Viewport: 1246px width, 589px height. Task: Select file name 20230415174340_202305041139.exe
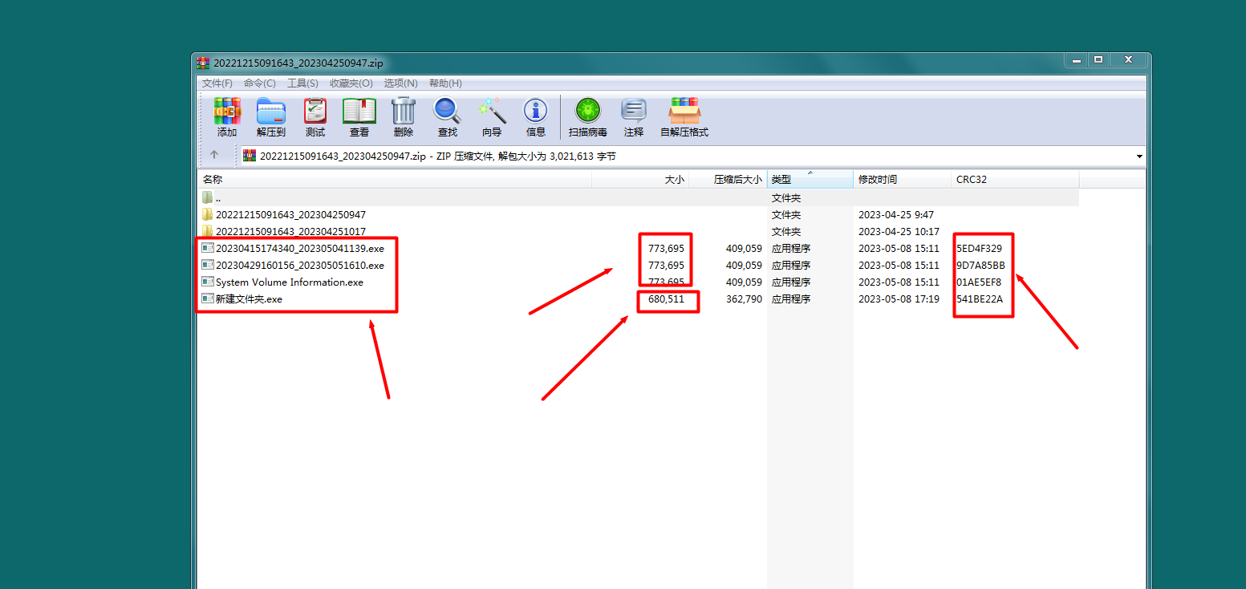tap(300, 248)
